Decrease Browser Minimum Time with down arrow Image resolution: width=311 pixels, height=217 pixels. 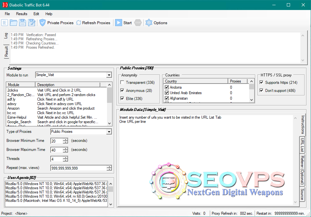[65, 142]
